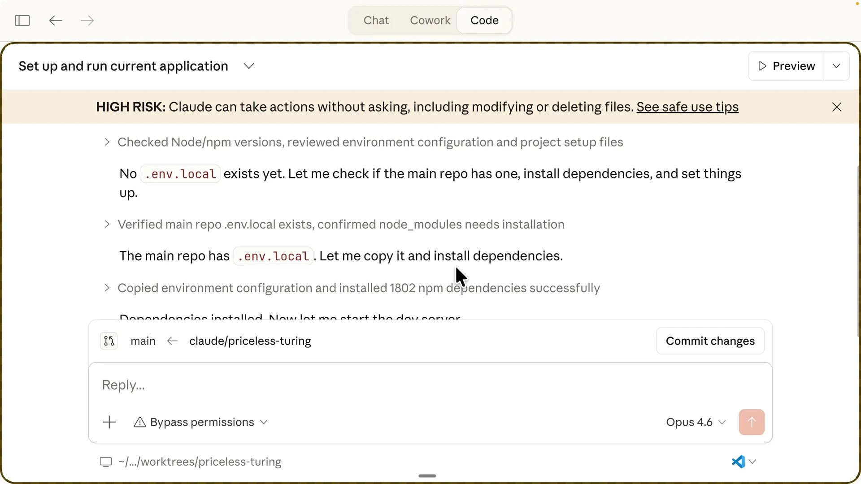Select the Code tab

pyautogui.click(x=484, y=21)
